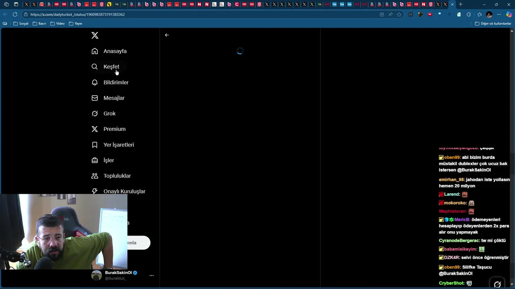
Task: Click oben99 in the müstakil dublexler message
Action: pos(452,157)
